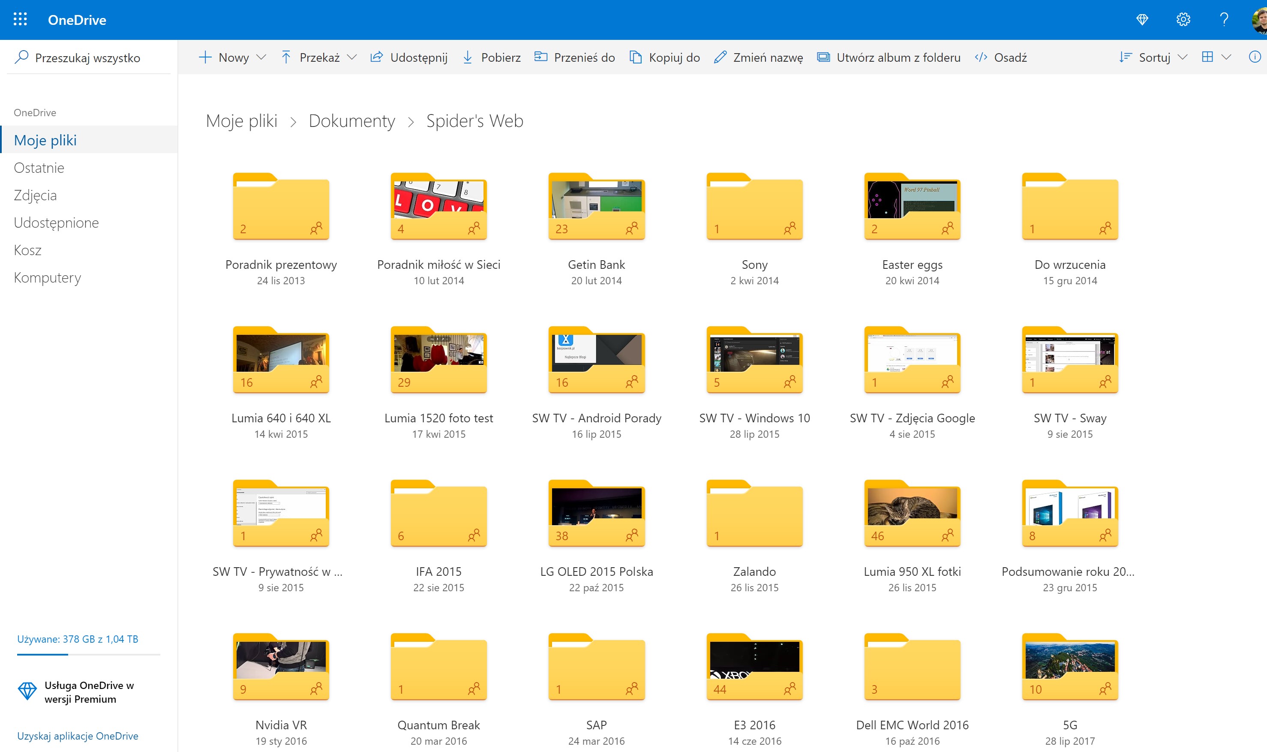
Task: Open the app launcher waffle icon
Action: pyautogui.click(x=20, y=19)
